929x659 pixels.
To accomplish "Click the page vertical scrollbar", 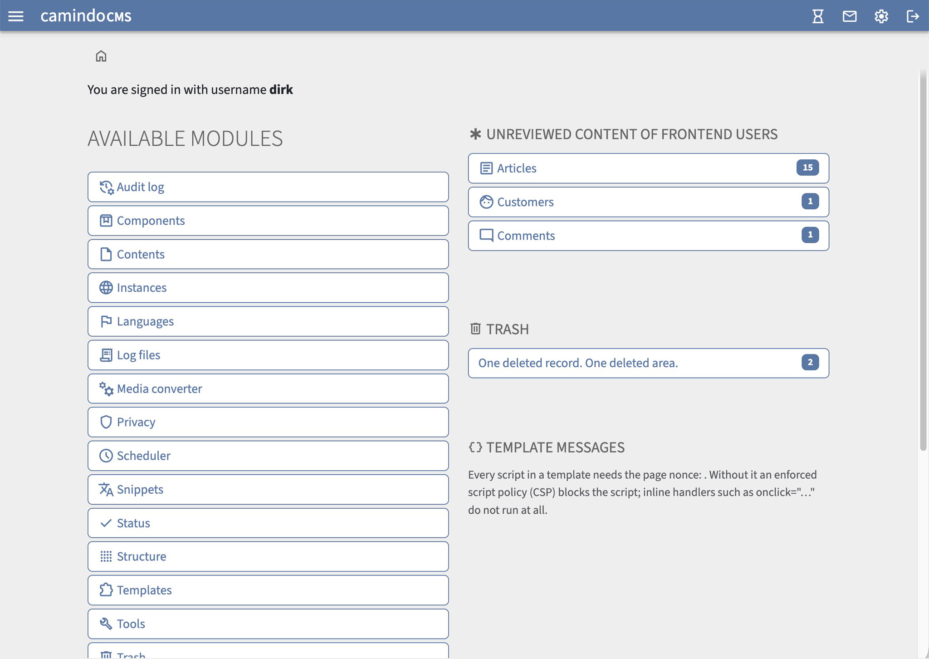I will [x=923, y=261].
